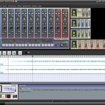Adjust dry/wet slider in the green effect unit
This screenshot has height=105, width=105.
point(86,33)
